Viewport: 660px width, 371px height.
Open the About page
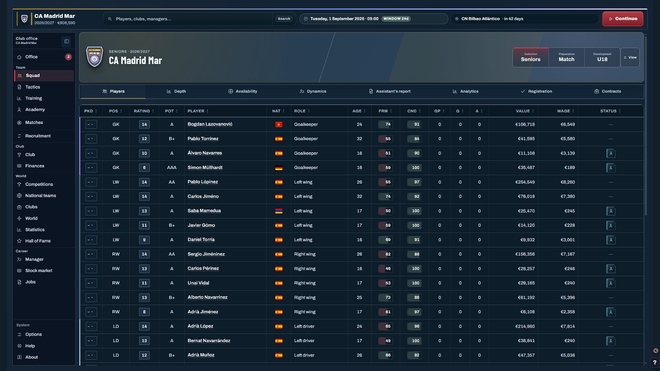coord(44,357)
